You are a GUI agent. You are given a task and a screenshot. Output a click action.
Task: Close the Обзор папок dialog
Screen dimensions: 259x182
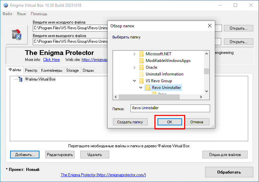210,26
